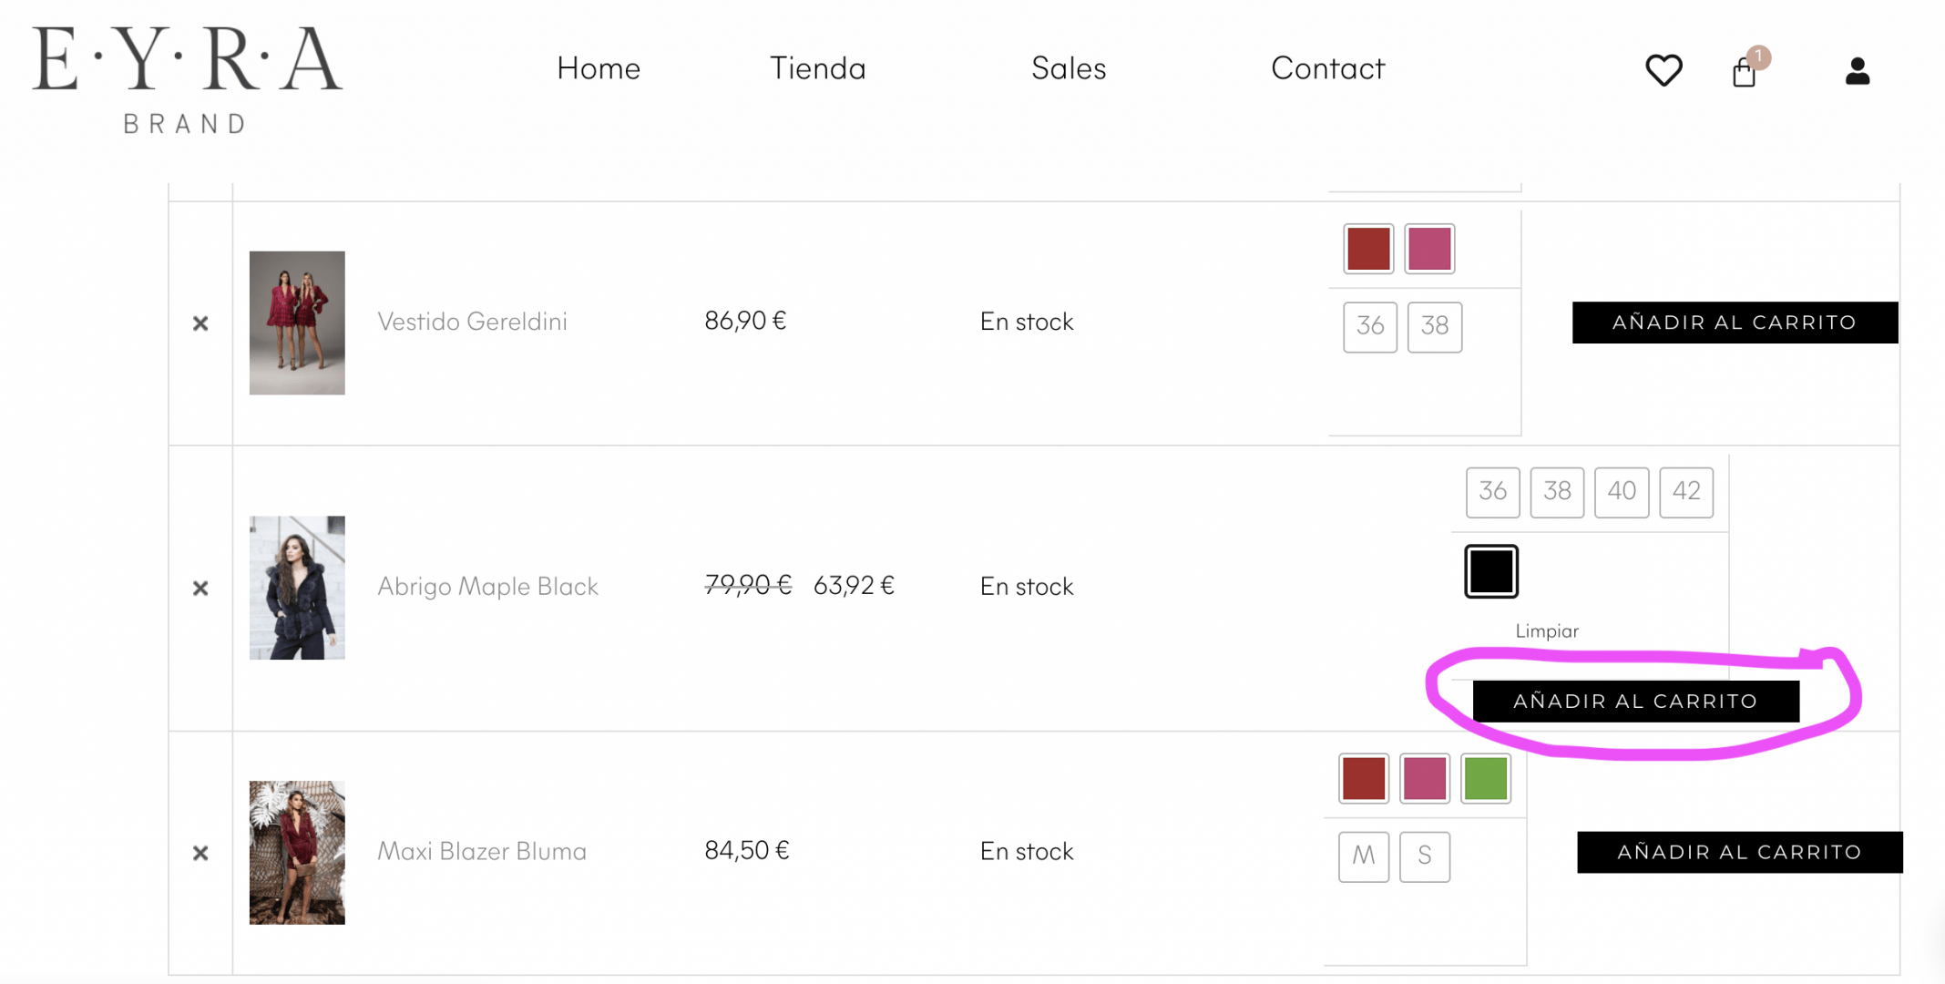This screenshot has height=984, width=1945.
Task: Open the wishlist heart icon
Action: [x=1663, y=70]
